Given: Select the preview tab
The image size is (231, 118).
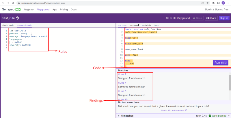Looking at the screenshot, I should [x=134, y=25].
